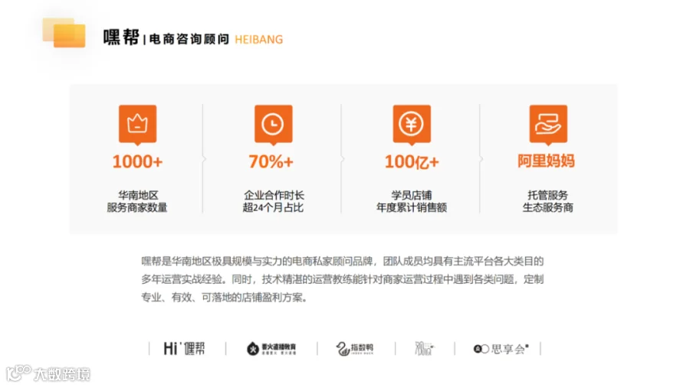Click the flame education brand logo

[271, 349]
